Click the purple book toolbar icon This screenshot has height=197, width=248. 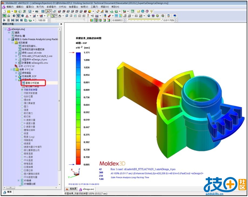tap(147, 11)
